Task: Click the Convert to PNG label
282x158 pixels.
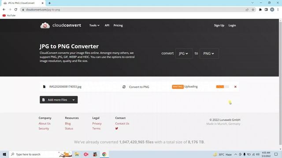Action: [x=139, y=87]
